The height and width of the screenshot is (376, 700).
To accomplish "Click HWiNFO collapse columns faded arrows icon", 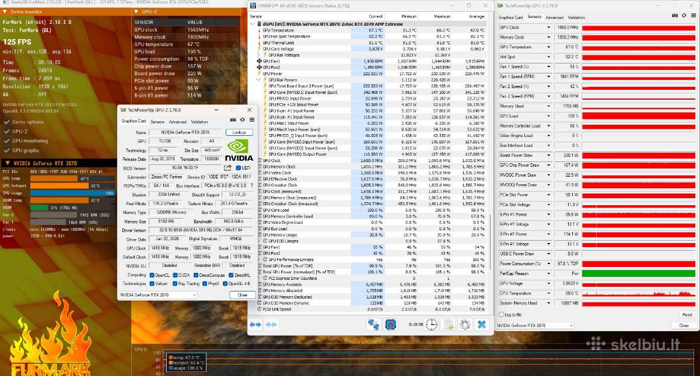I will coord(271,325).
